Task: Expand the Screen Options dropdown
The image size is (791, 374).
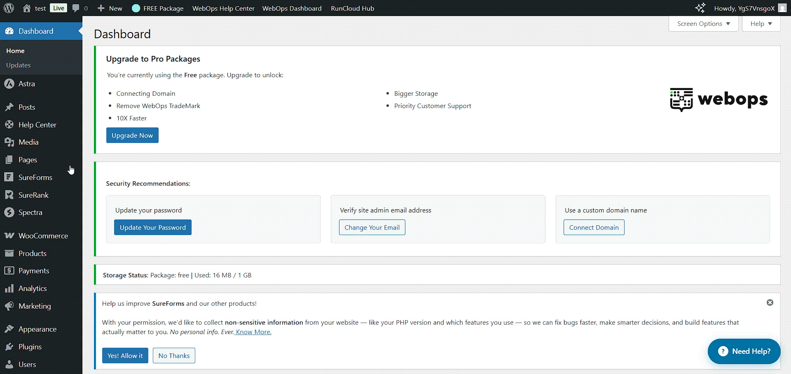Action: coord(703,24)
